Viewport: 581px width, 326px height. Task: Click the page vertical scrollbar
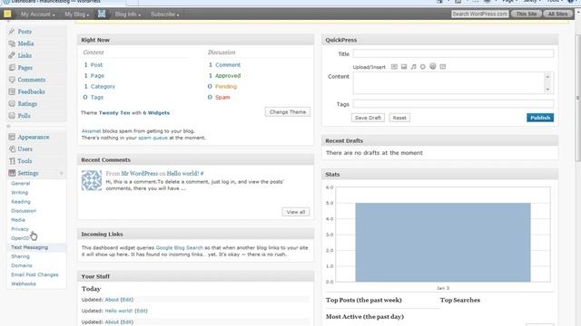click(x=577, y=98)
